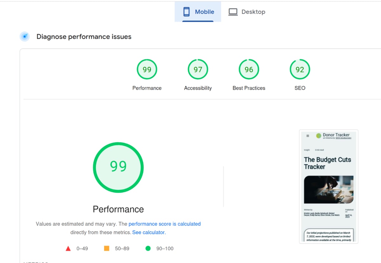The width and height of the screenshot is (381, 263).
Task: Select the Performance score gauge 99
Action: pos(147,69)
